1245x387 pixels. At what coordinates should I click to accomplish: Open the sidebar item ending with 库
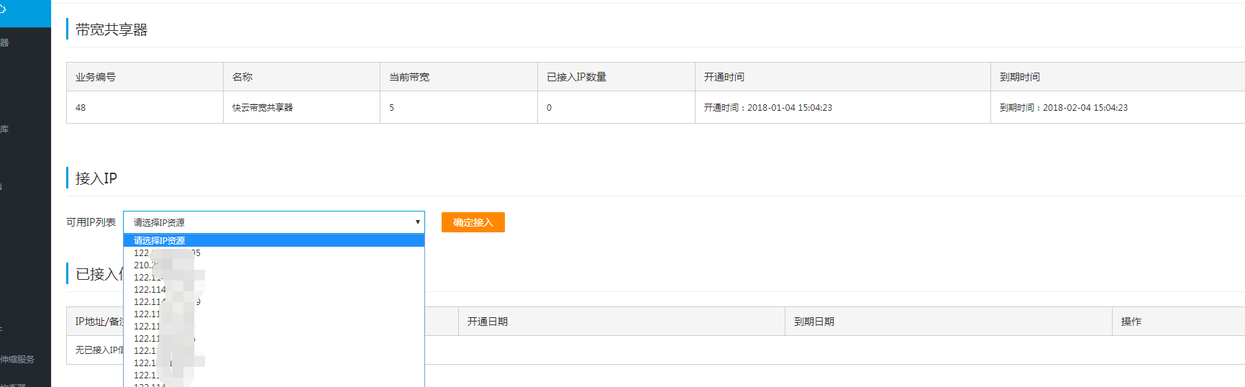pyautogui.click(x=4, y=129)
